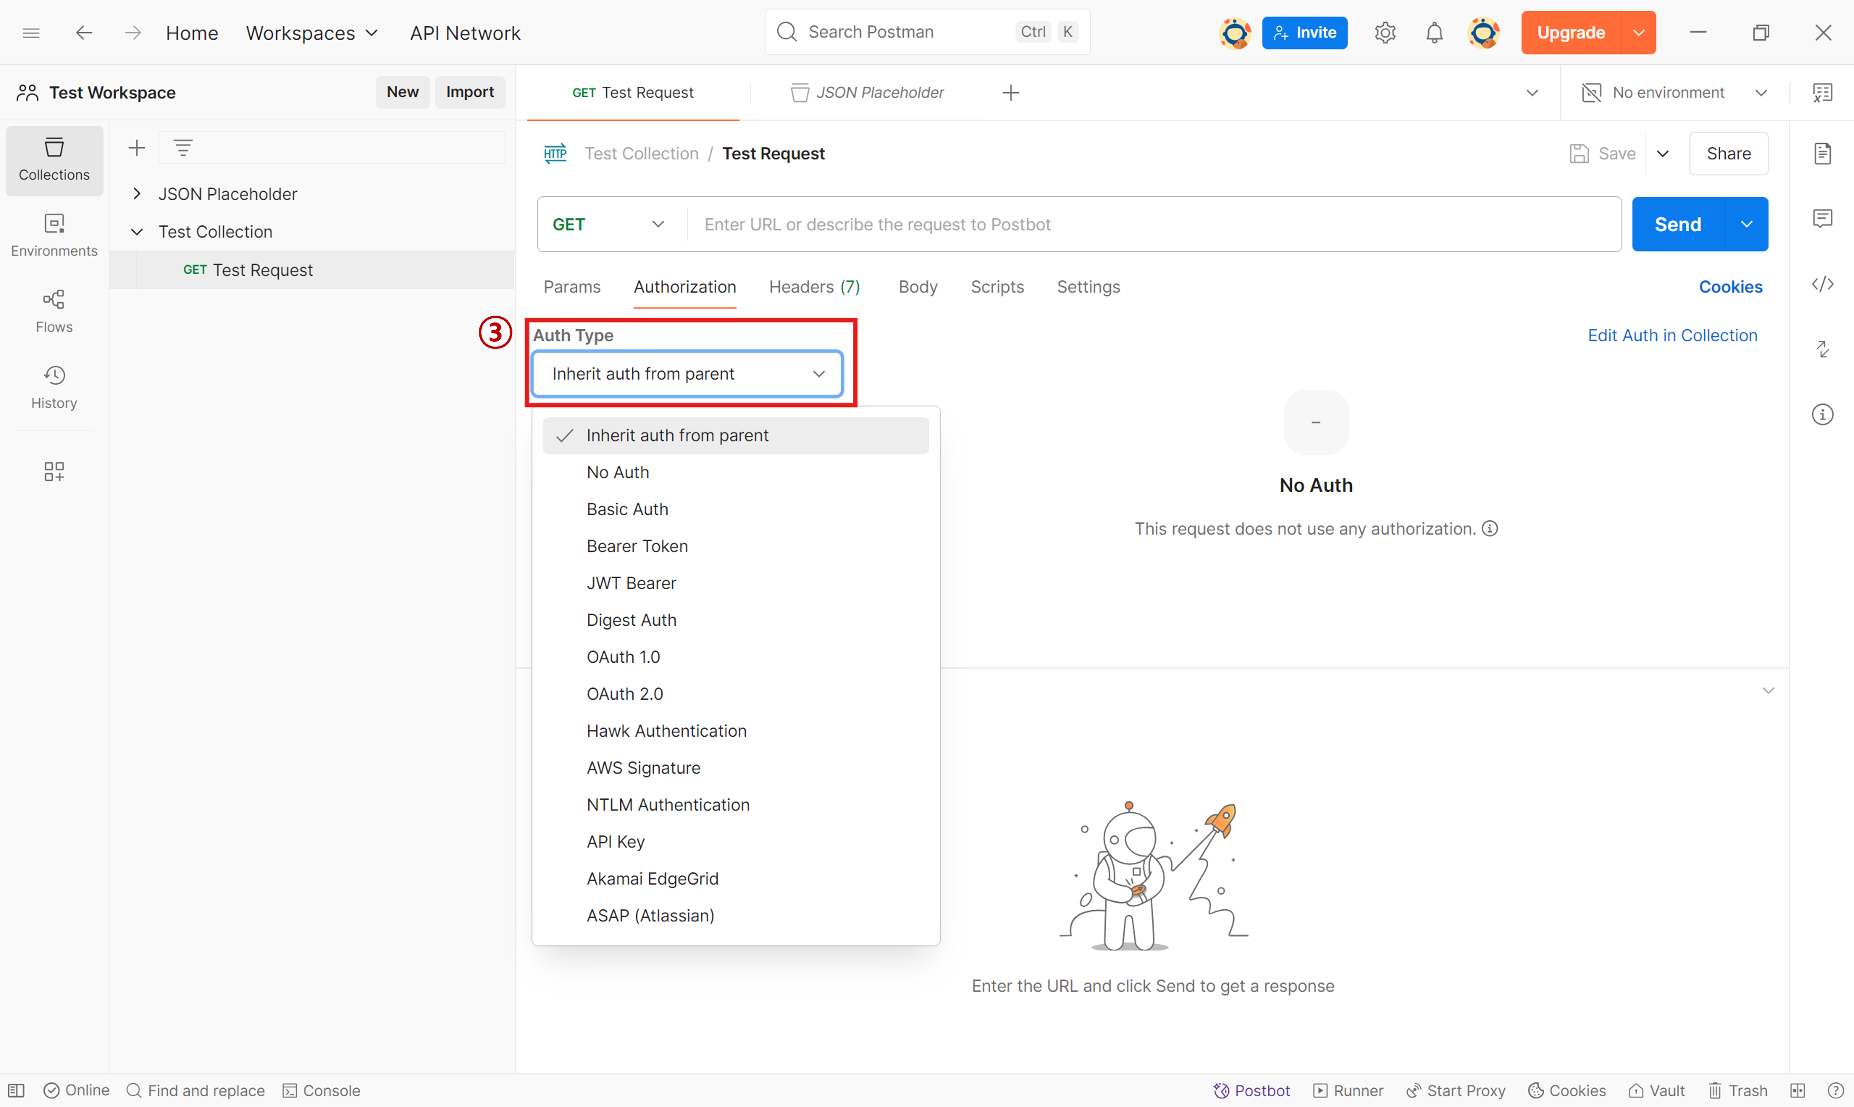1854x1107 pixels.
Task: Open Save options dropdown arrow
Action: (1662, 154)
